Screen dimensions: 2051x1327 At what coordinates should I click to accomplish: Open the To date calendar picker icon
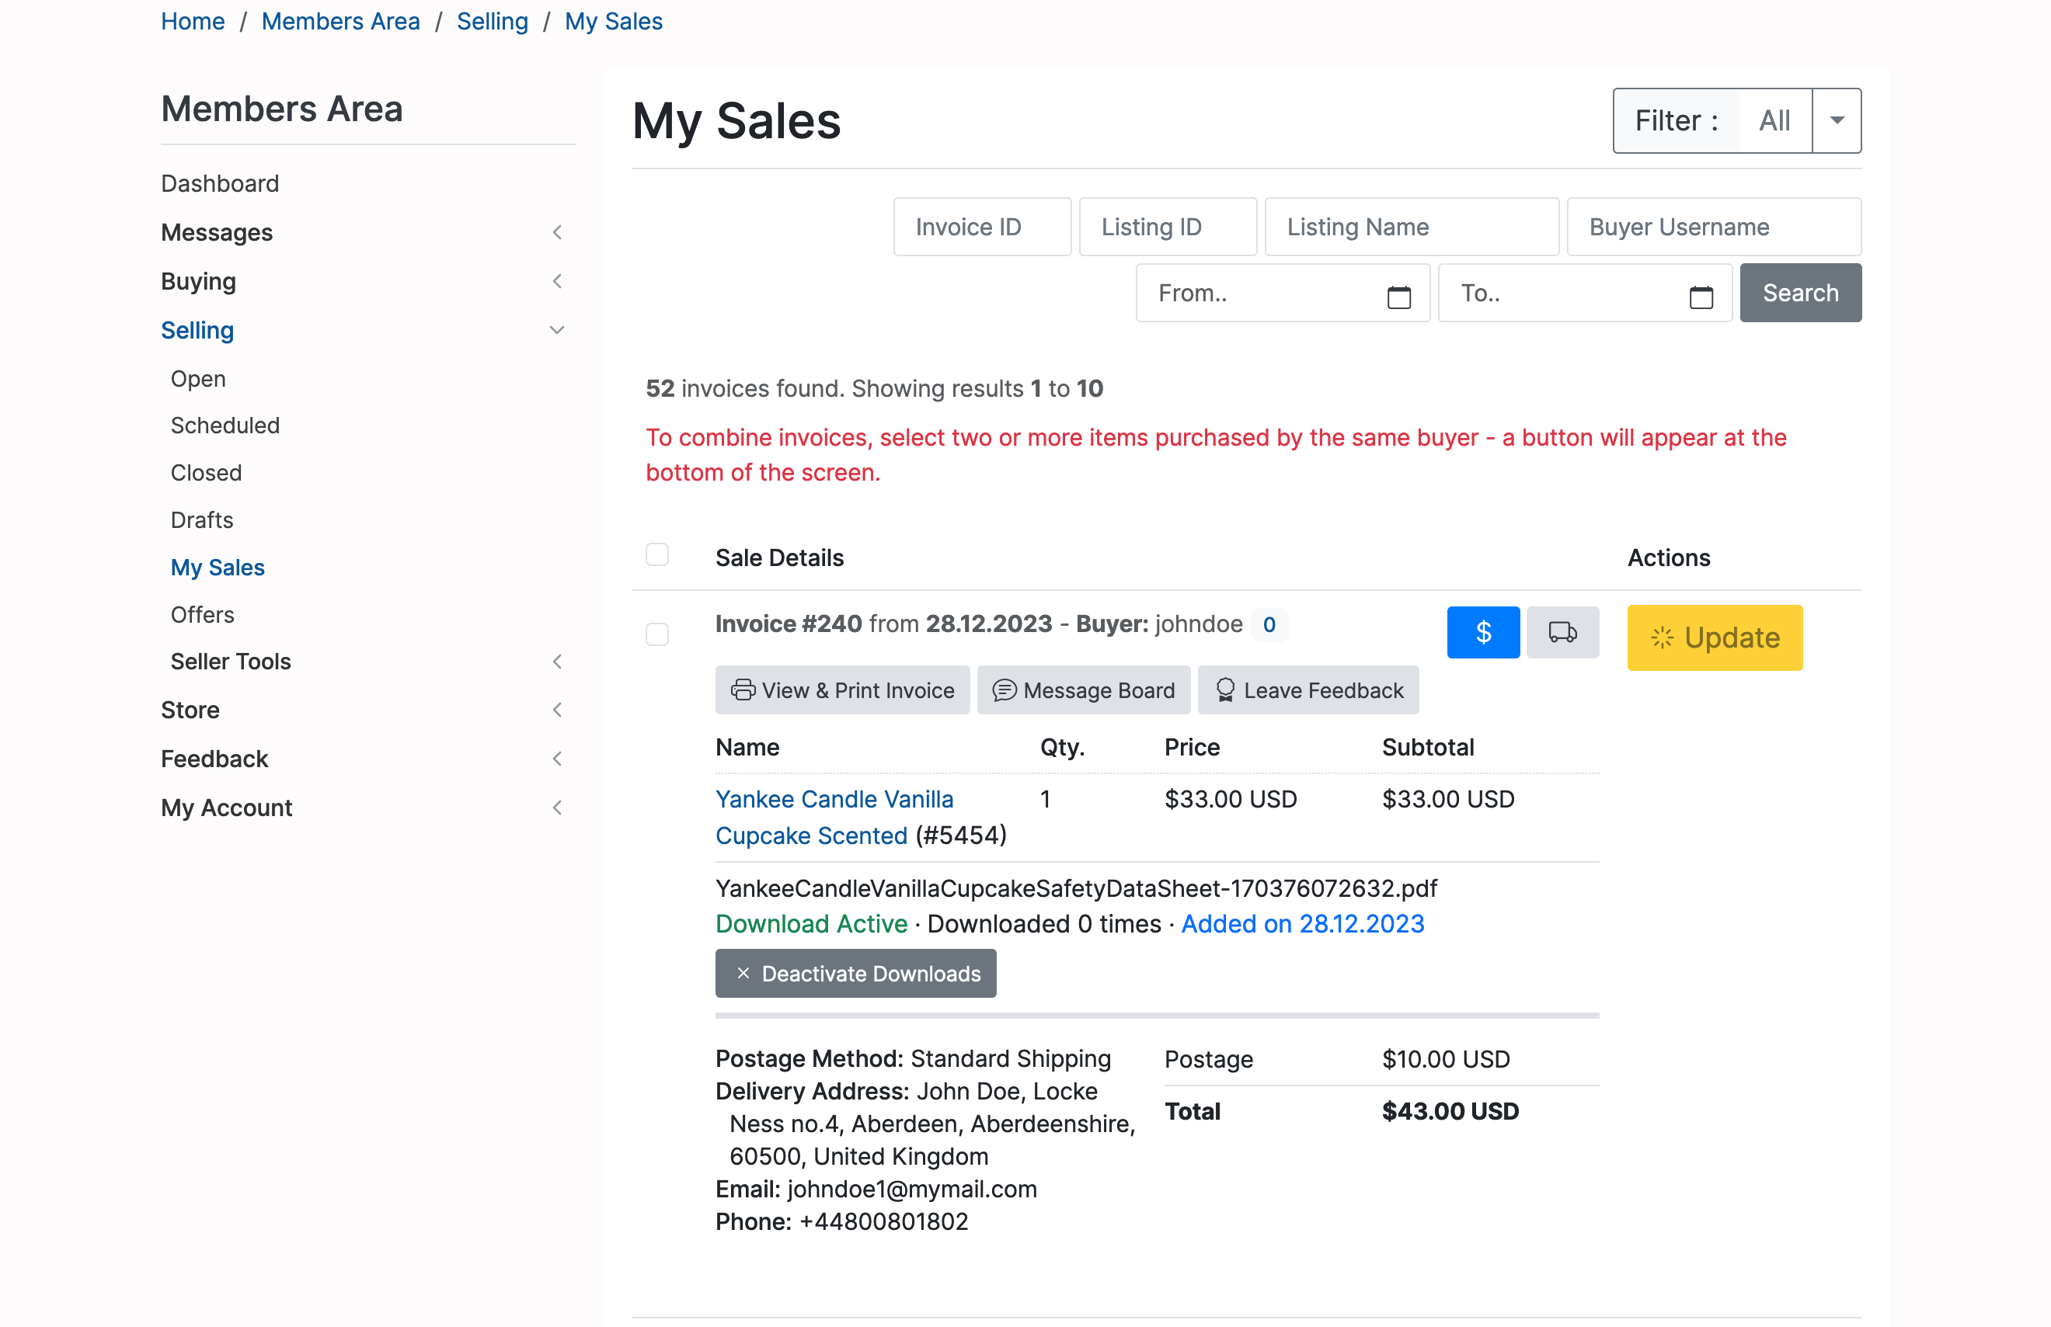pyautogui.click(x=1701, y=297)
